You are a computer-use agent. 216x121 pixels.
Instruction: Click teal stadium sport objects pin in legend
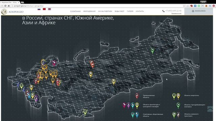pos(133,115)
